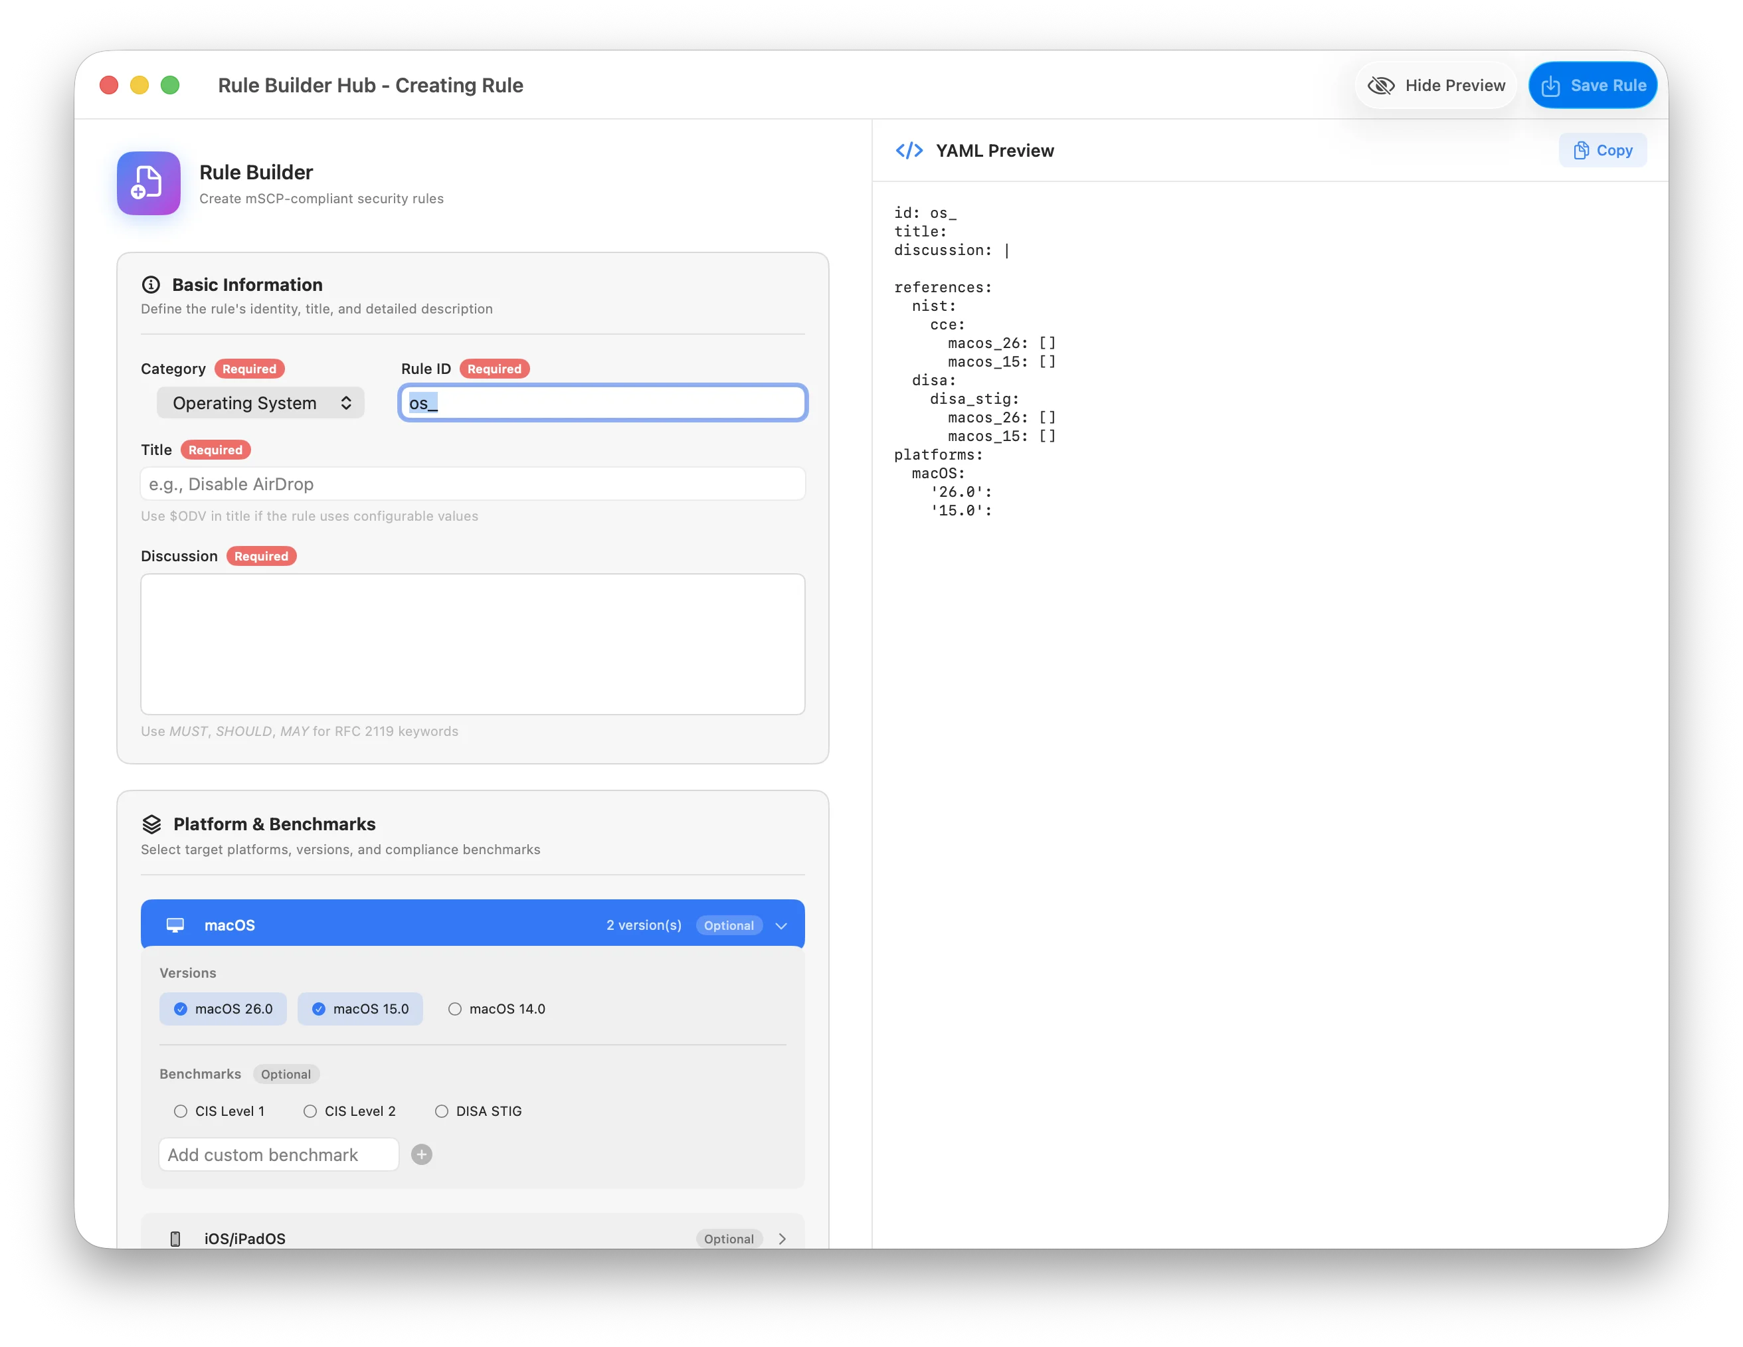The image size is (1743, 1347).
Task: Click the Rule Builder app icon
Action: pos(148,183)
